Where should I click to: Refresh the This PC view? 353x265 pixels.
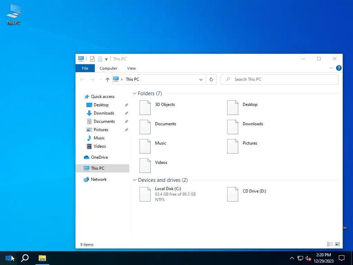(x=211, y=80)
